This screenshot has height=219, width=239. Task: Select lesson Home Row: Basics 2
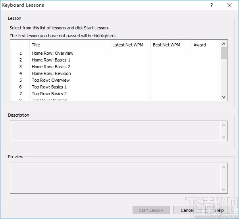click(51, 67)
